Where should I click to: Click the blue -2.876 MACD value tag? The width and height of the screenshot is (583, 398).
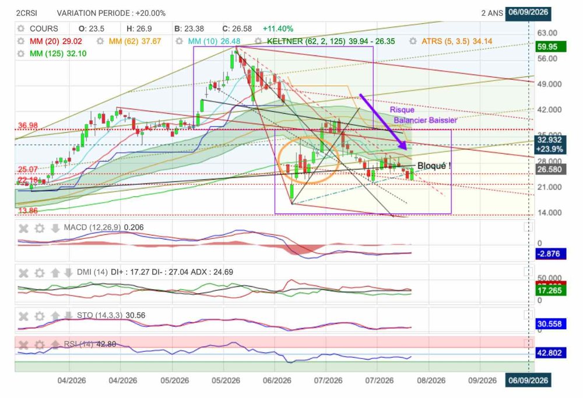pos(551,254)
